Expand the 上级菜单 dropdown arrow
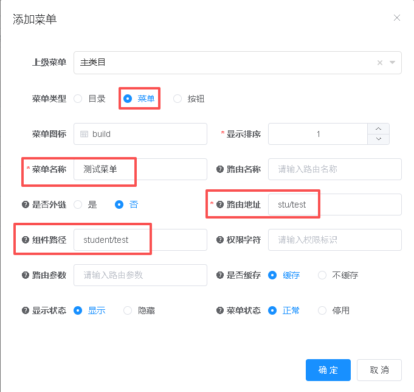The height and width of the screenshot is (392, 414). pyautogui.click(x=392, y=62)
